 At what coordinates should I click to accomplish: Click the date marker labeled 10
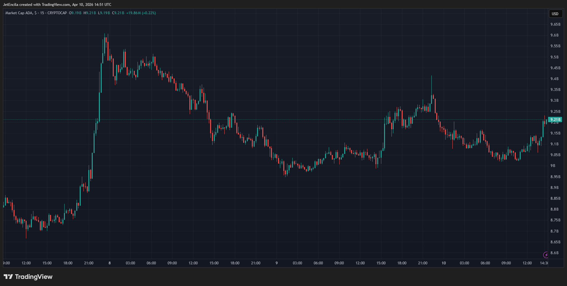point(444,263)
